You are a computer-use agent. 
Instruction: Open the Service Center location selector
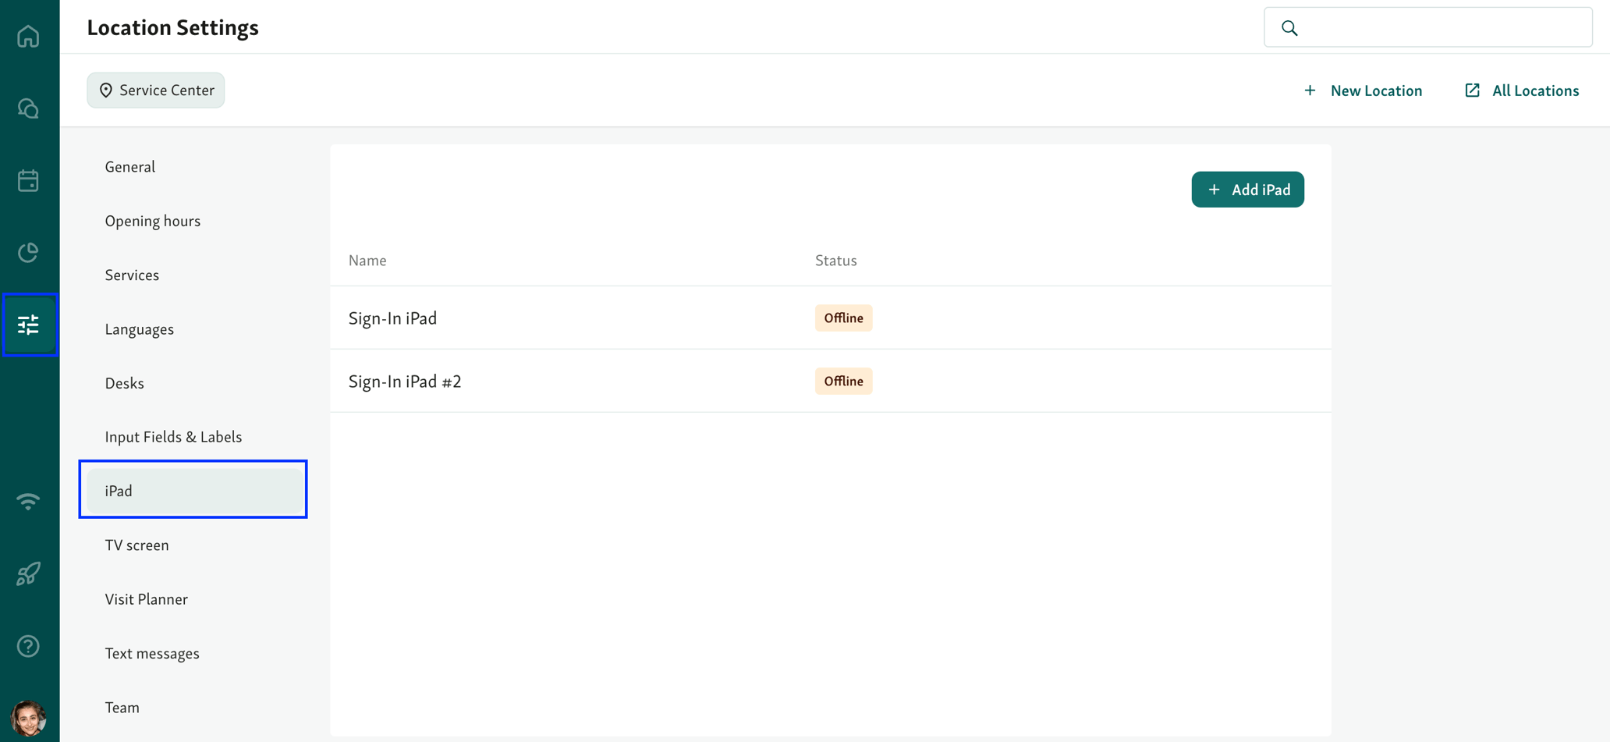155,90
